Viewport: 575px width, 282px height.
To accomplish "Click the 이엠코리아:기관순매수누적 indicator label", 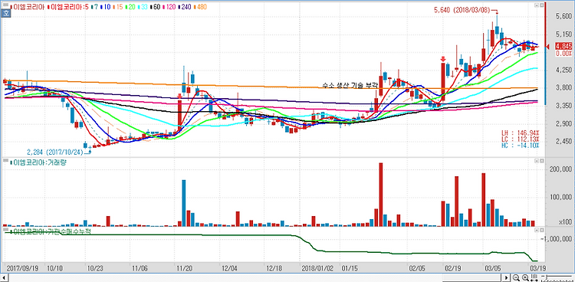I will point(51,231).
